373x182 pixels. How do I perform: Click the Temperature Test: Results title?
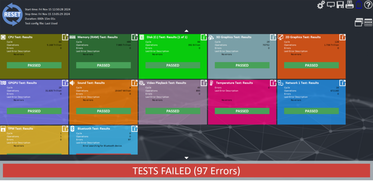[x=234, y=83]
